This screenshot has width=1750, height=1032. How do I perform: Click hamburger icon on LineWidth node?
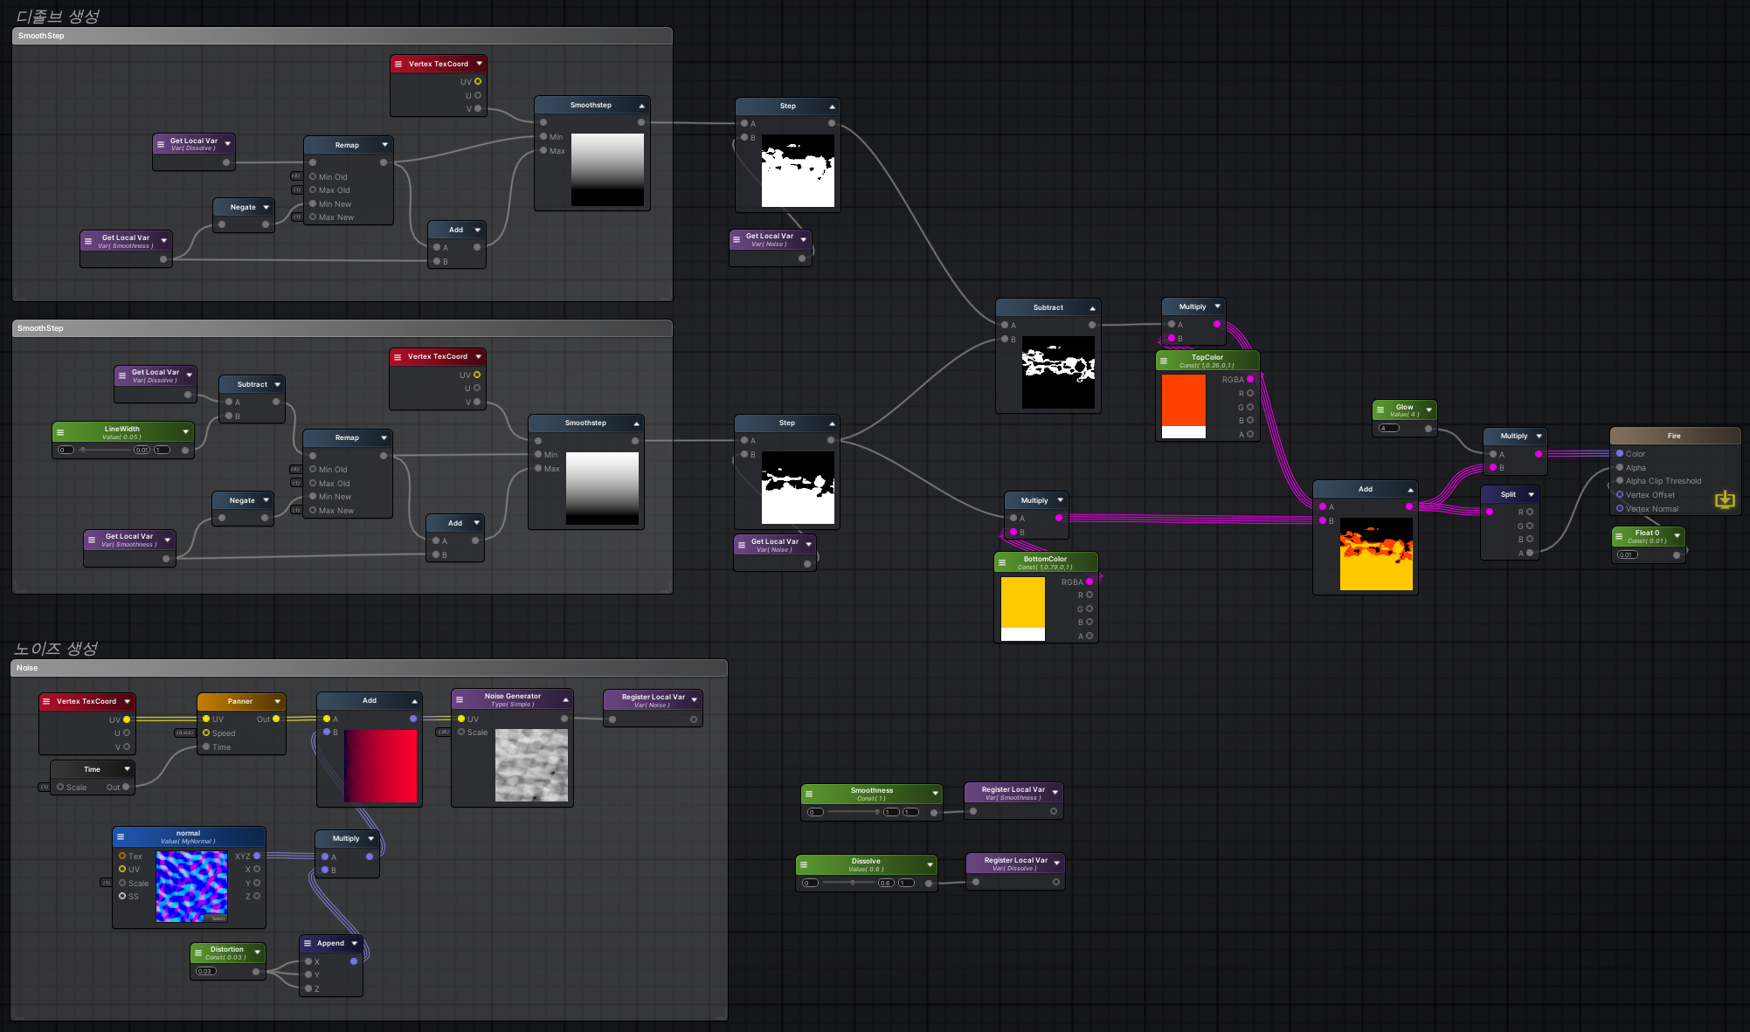pyautogui.click(x=60, y=432)
